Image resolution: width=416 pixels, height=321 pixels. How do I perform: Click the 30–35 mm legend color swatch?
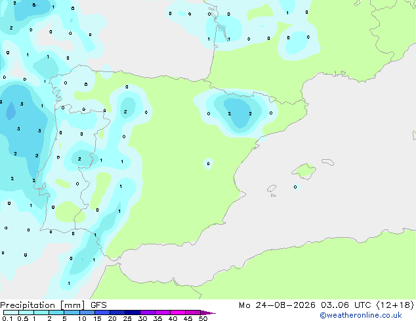[x=147, y=312]
